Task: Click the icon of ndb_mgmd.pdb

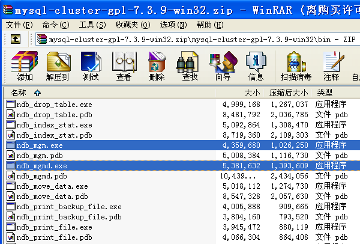Action: tap(11, 176)
